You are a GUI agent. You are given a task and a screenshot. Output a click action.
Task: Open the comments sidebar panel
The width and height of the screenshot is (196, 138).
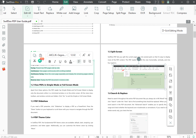tap(4, 39)
